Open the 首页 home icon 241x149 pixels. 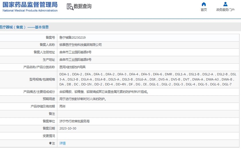204,4
